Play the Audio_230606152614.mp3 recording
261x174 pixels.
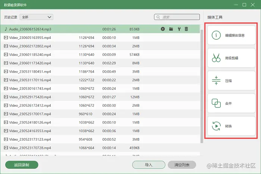pyautogui.click(x=163, y=29)
